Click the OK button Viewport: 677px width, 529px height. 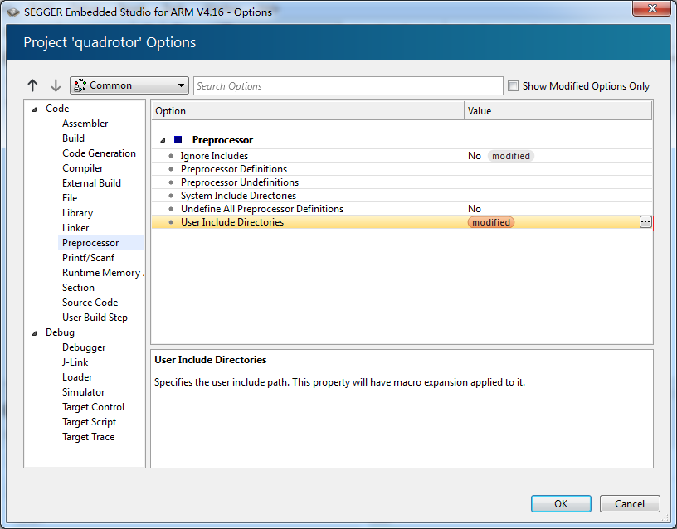[x=561, y=503]
